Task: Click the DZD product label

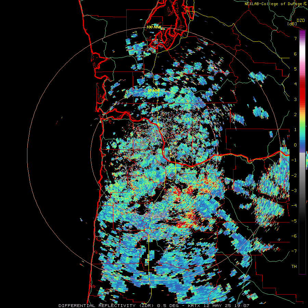Action: point(301,21)
